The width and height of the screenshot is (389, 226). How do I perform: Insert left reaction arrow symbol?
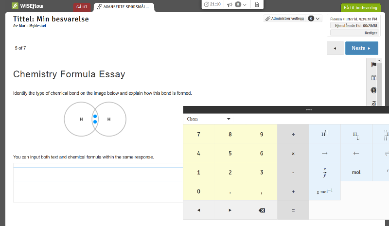coord(356,153)
